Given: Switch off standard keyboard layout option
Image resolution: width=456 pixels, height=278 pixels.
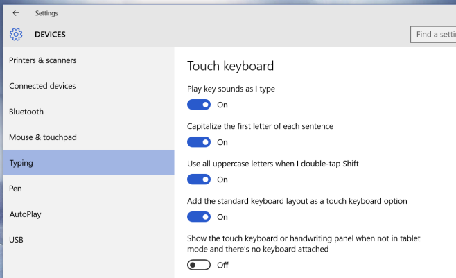Looking at the screenshot, I should [x=199, y=217].
